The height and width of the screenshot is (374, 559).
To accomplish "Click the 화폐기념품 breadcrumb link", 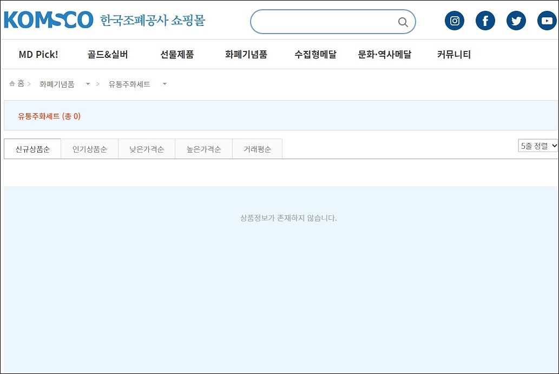I will click(x=57, y=84).
